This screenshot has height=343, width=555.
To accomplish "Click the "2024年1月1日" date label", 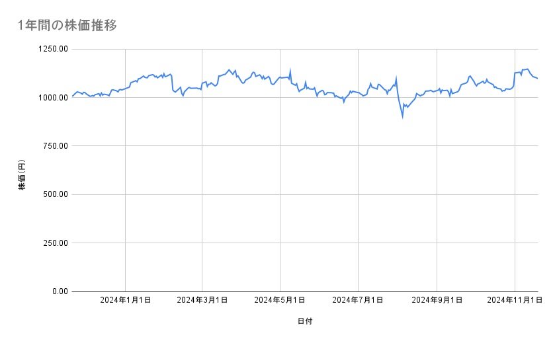I will [x=125, y=301].
